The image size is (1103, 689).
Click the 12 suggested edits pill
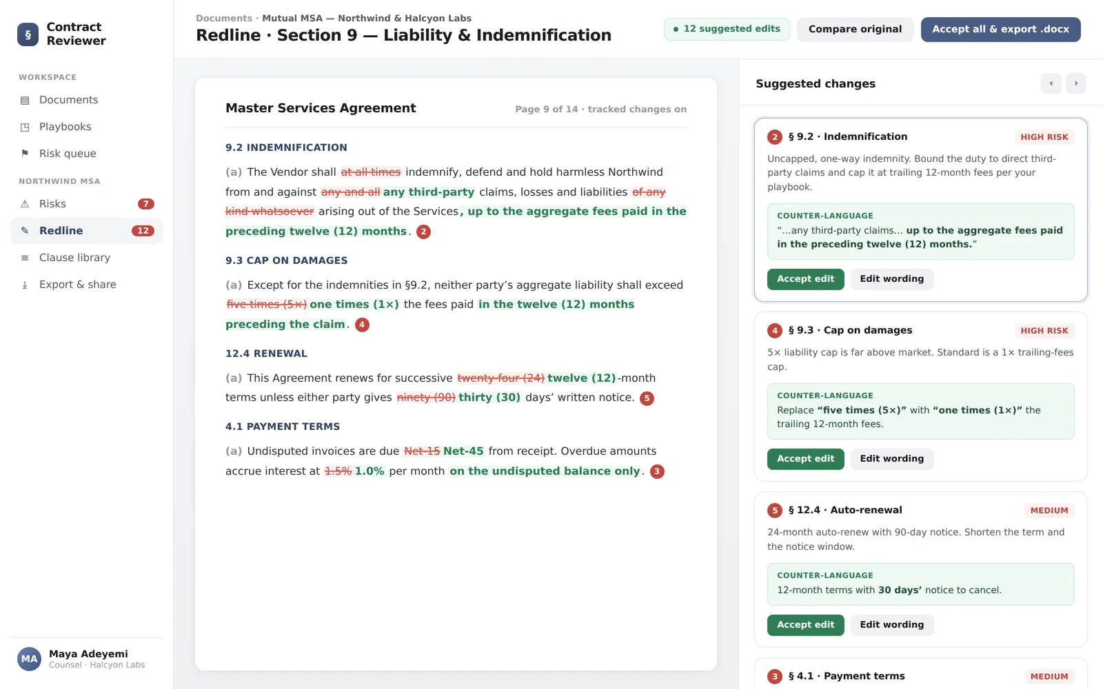727,29
